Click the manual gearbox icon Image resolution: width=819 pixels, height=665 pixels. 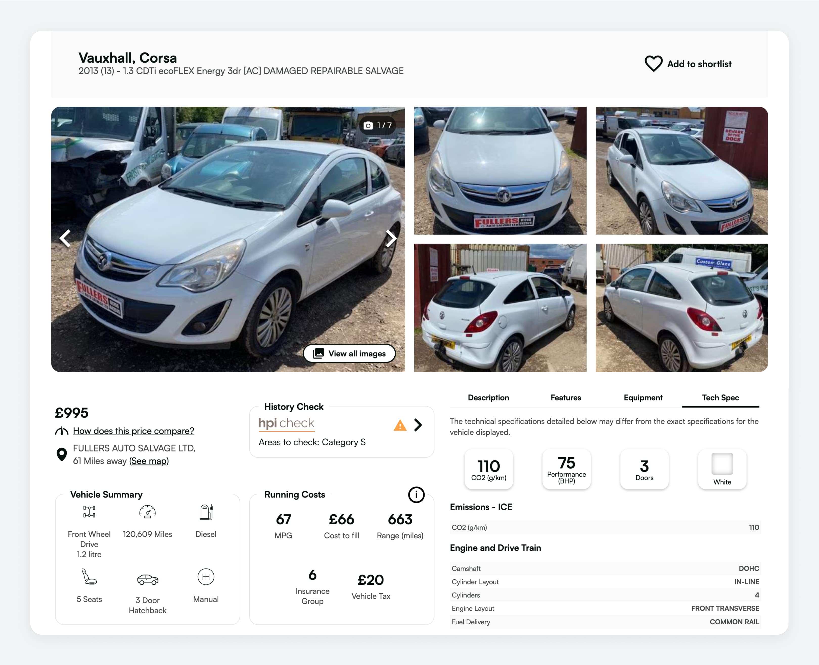pyautogui.click(x=206, y=577)
